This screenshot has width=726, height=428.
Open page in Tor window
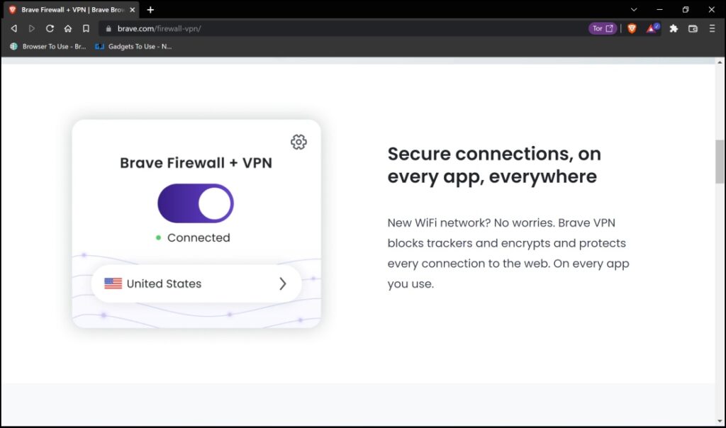603,28
